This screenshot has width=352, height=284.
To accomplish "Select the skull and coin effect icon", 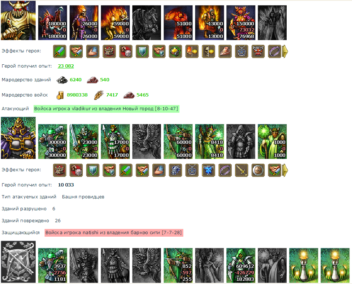I will [x=208, y=51].
